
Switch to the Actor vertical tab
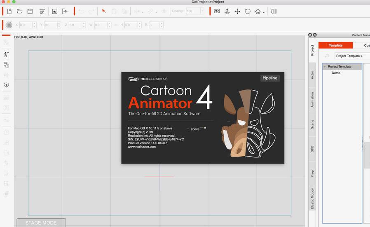tap(312, 75)
